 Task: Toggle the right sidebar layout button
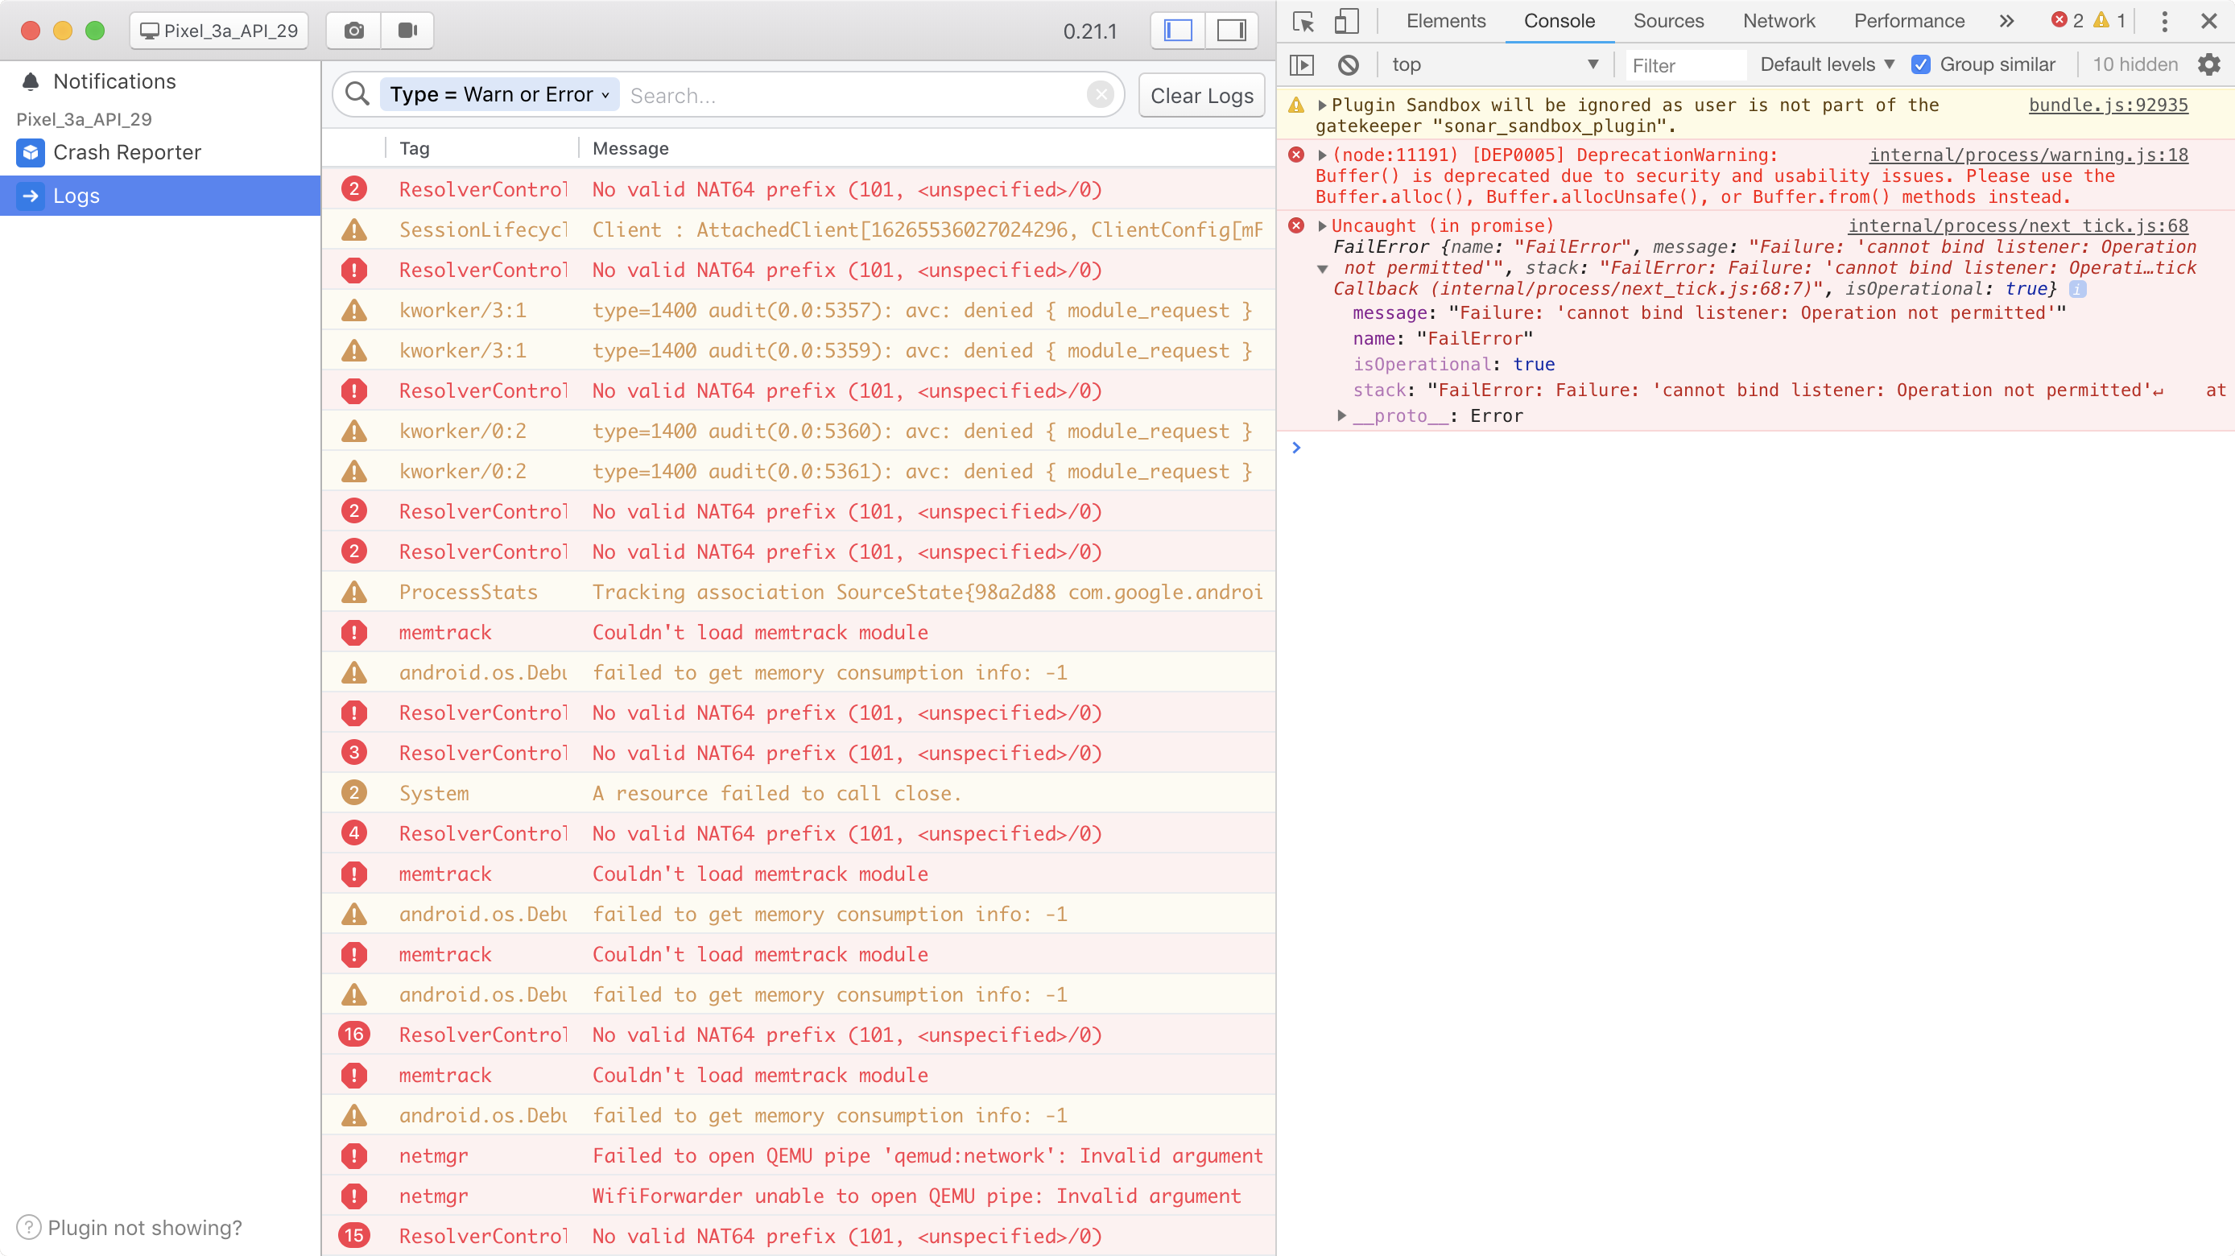[1231, 31]
